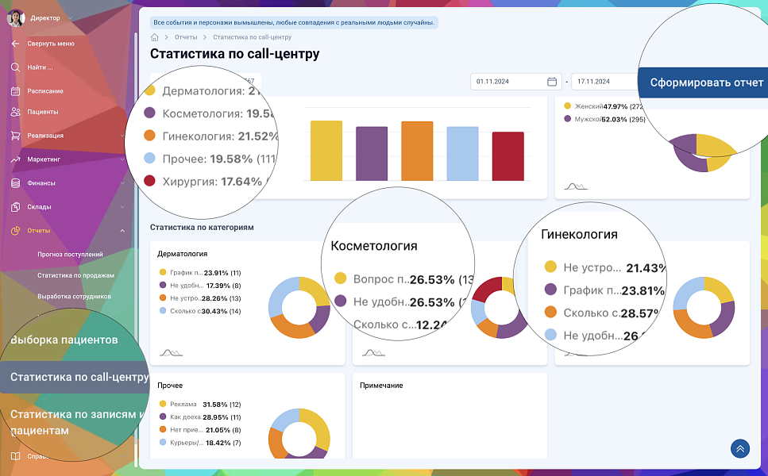Screen dimensions: 768x476
Task: Click the Пациенты people icon
Action: (15, 112)
